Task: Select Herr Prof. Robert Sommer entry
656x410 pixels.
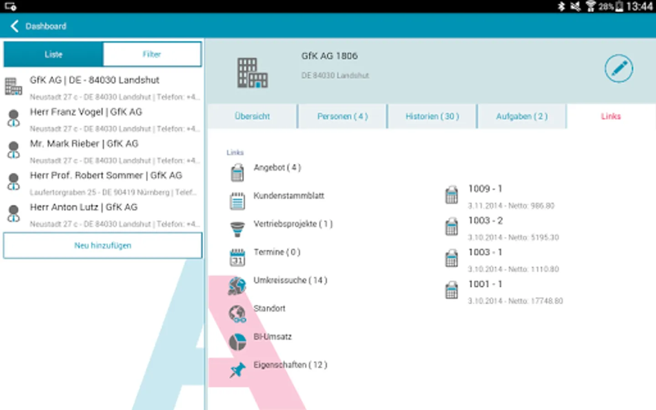Action: coord(103,183)
